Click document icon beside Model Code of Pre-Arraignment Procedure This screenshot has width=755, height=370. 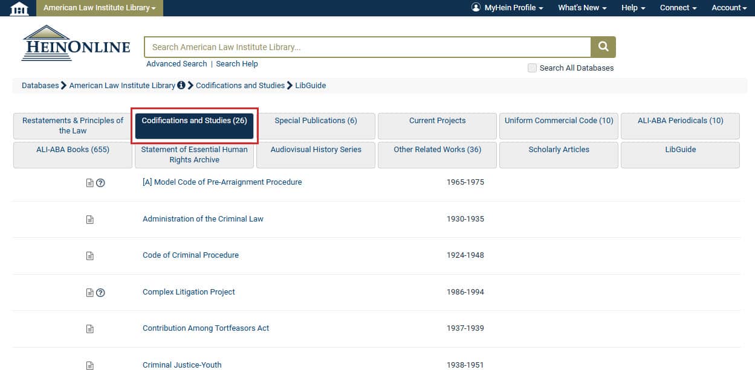point(89,182)
